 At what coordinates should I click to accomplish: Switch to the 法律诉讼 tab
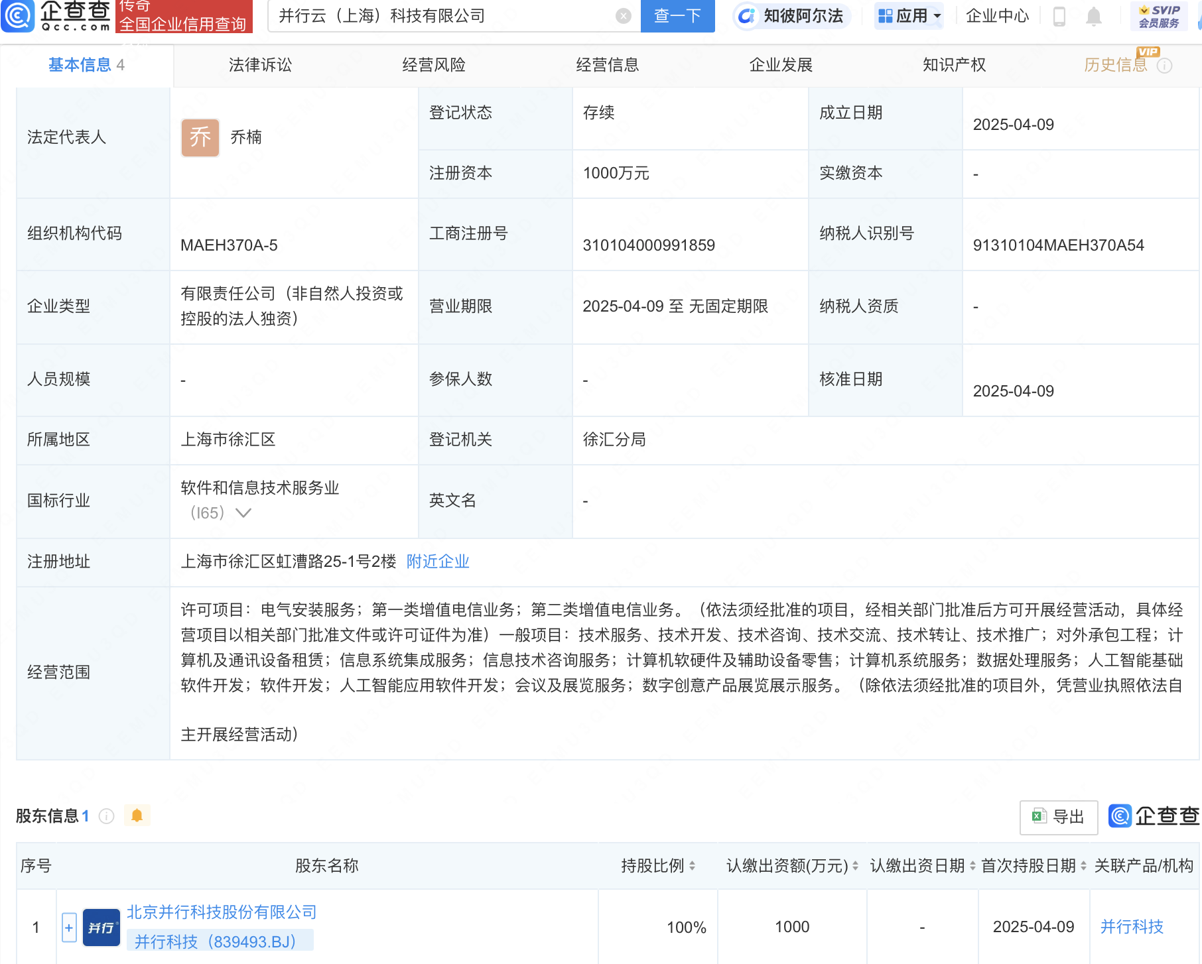pyautogui.click(x=260, y=64)
